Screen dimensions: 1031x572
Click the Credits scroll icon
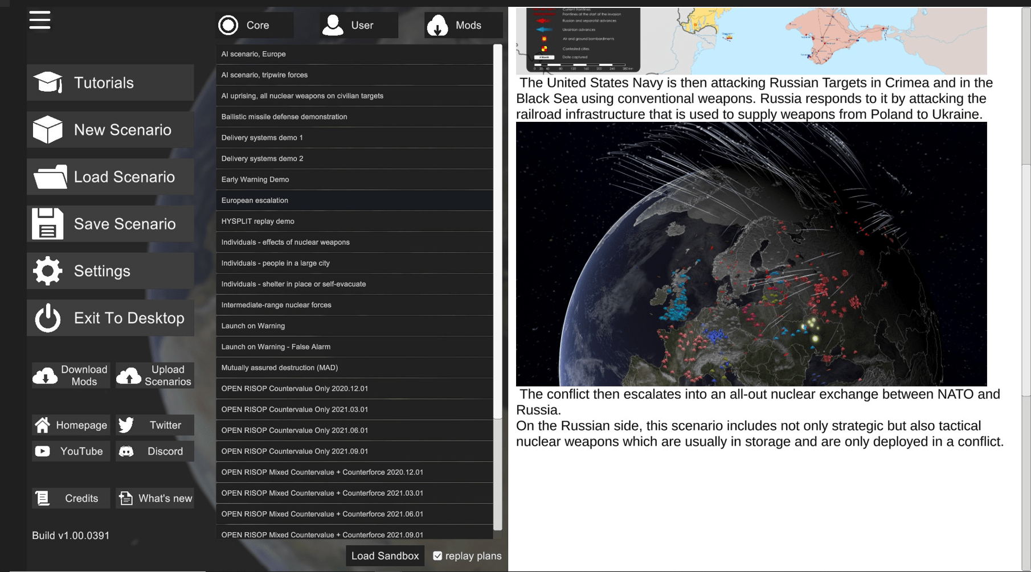click(43, 499)
